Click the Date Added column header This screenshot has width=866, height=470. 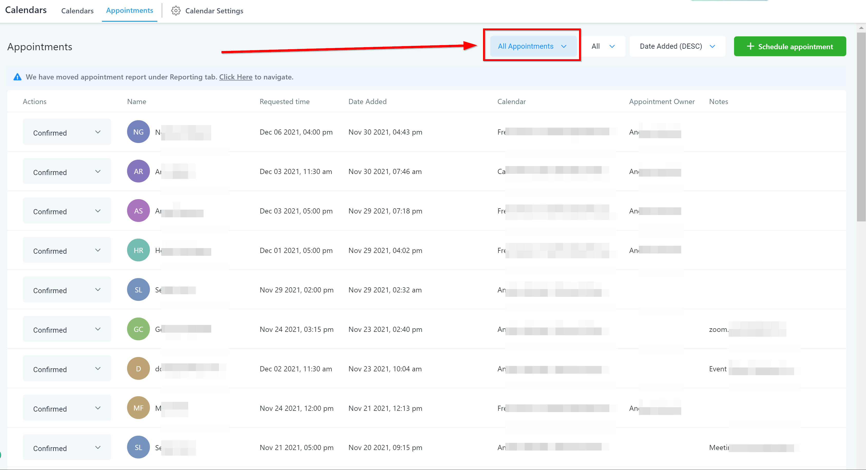coord(367,101)
